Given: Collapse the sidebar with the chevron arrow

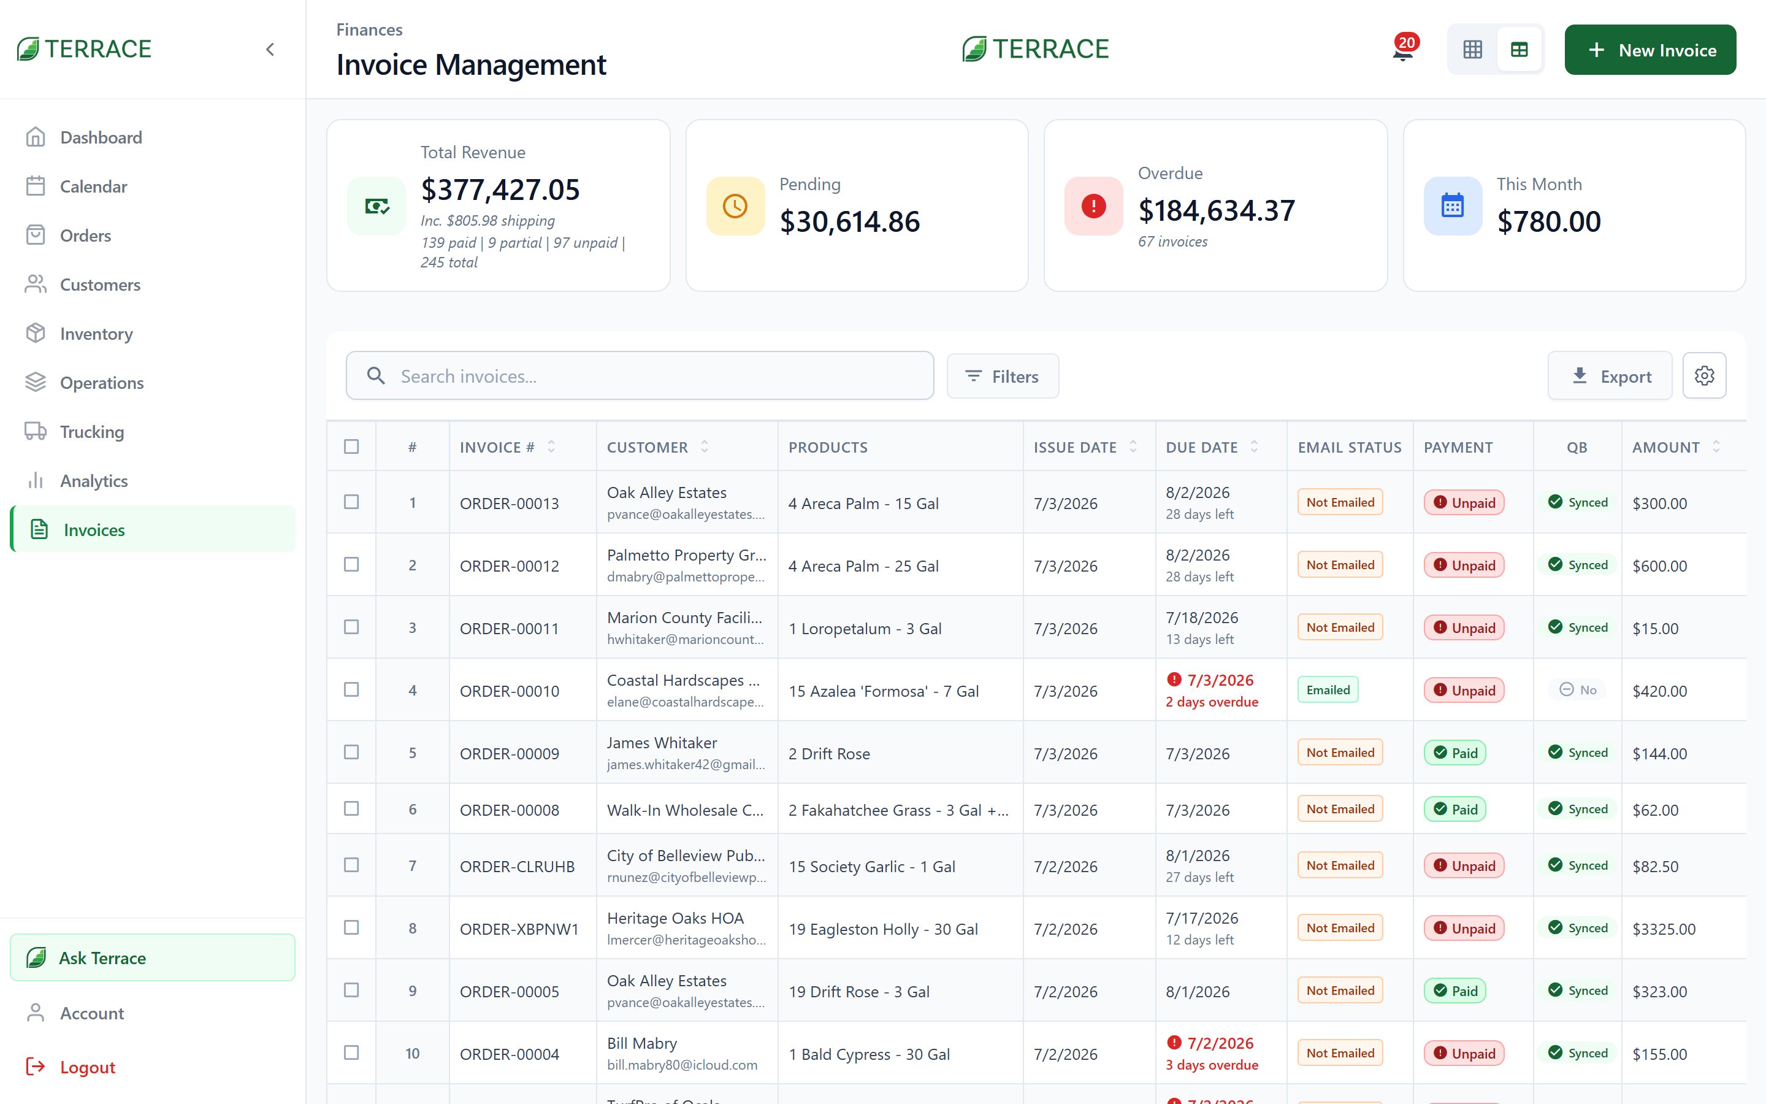Looking at the screenshot, I should pyautogui.click(x=270, y=49).
